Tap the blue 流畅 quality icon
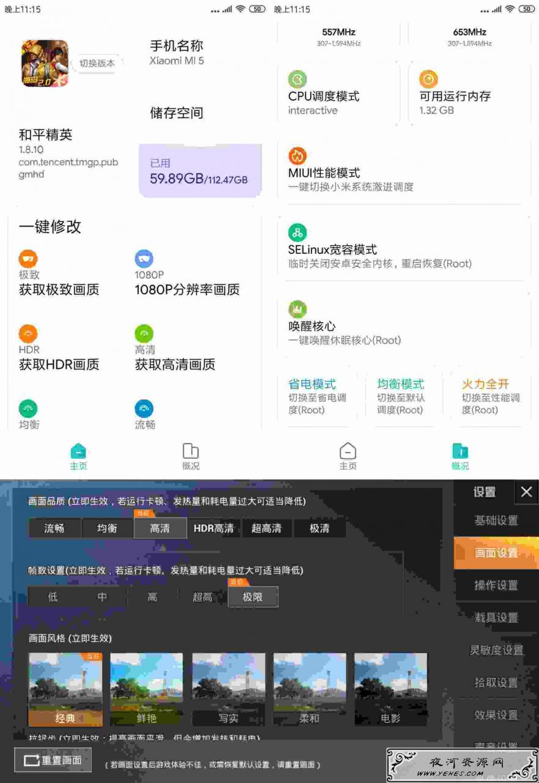Image resolution: width=539 pixels, height=783 pixels. click(x=144, y=409)
